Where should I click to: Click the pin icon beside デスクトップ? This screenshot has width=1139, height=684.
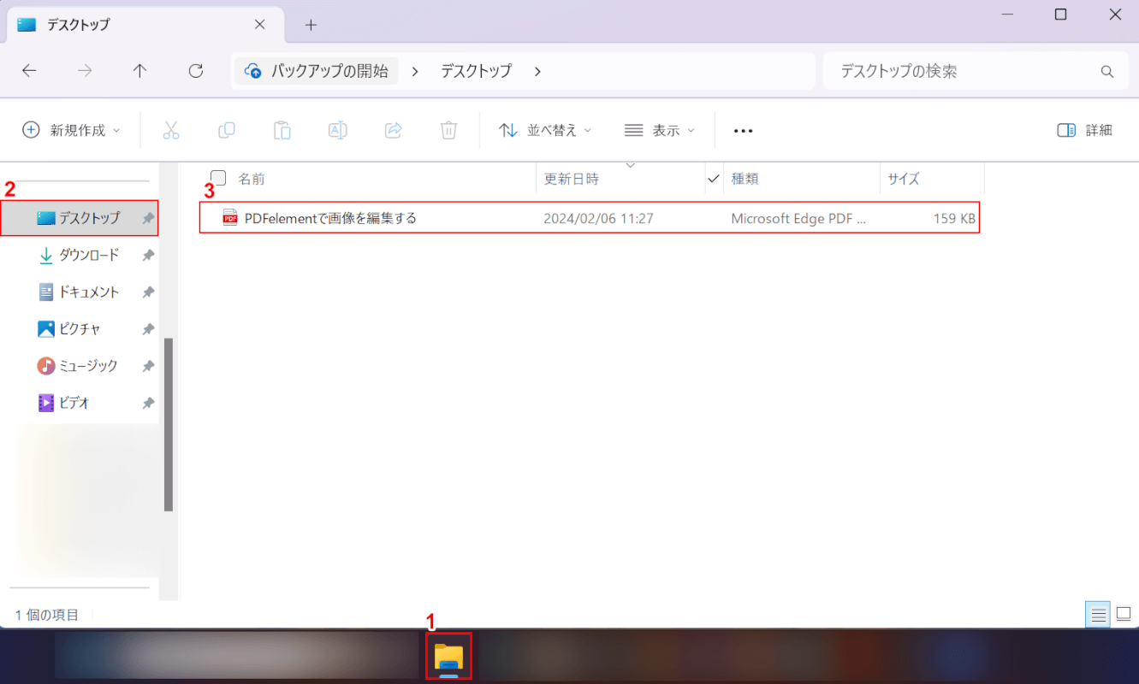[x=148, y=218]
